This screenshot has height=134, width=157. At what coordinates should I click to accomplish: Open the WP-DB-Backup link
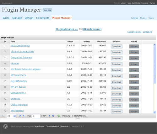18,87
